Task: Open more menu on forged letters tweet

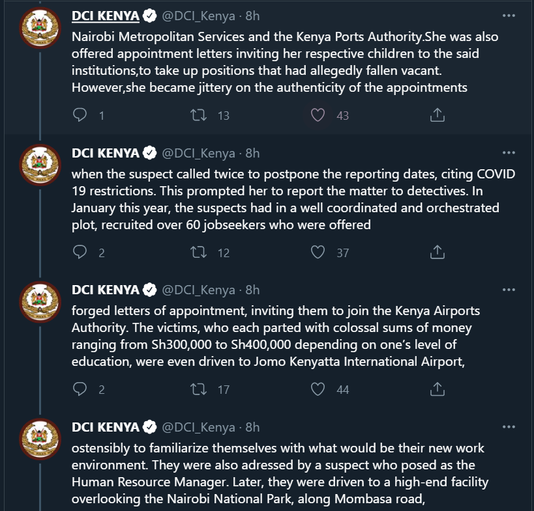Action: (x=509, y=290)
